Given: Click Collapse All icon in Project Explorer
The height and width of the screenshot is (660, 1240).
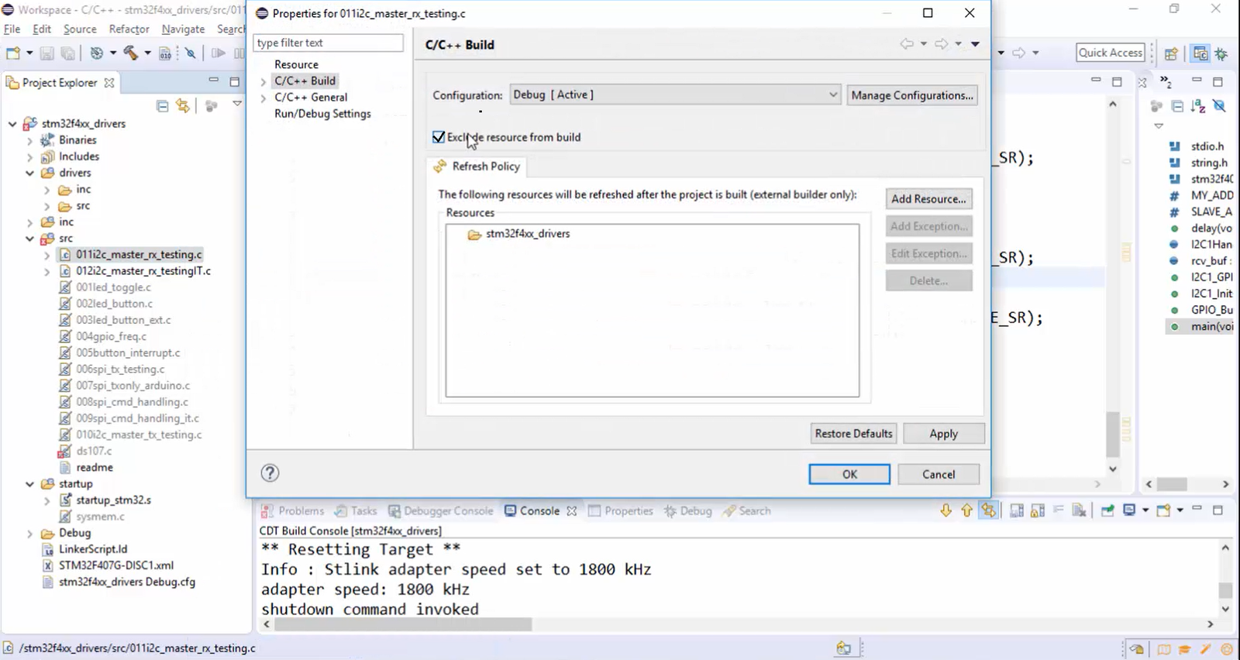Looking at the screenshot, I should pos(162,106).
